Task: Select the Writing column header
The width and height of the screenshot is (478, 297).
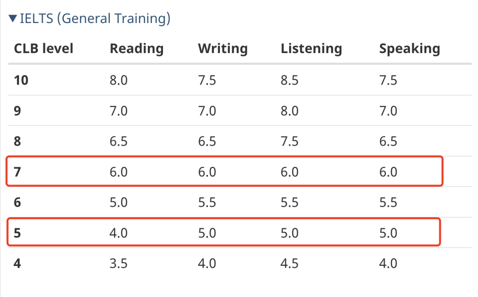Action: (223, 49)
